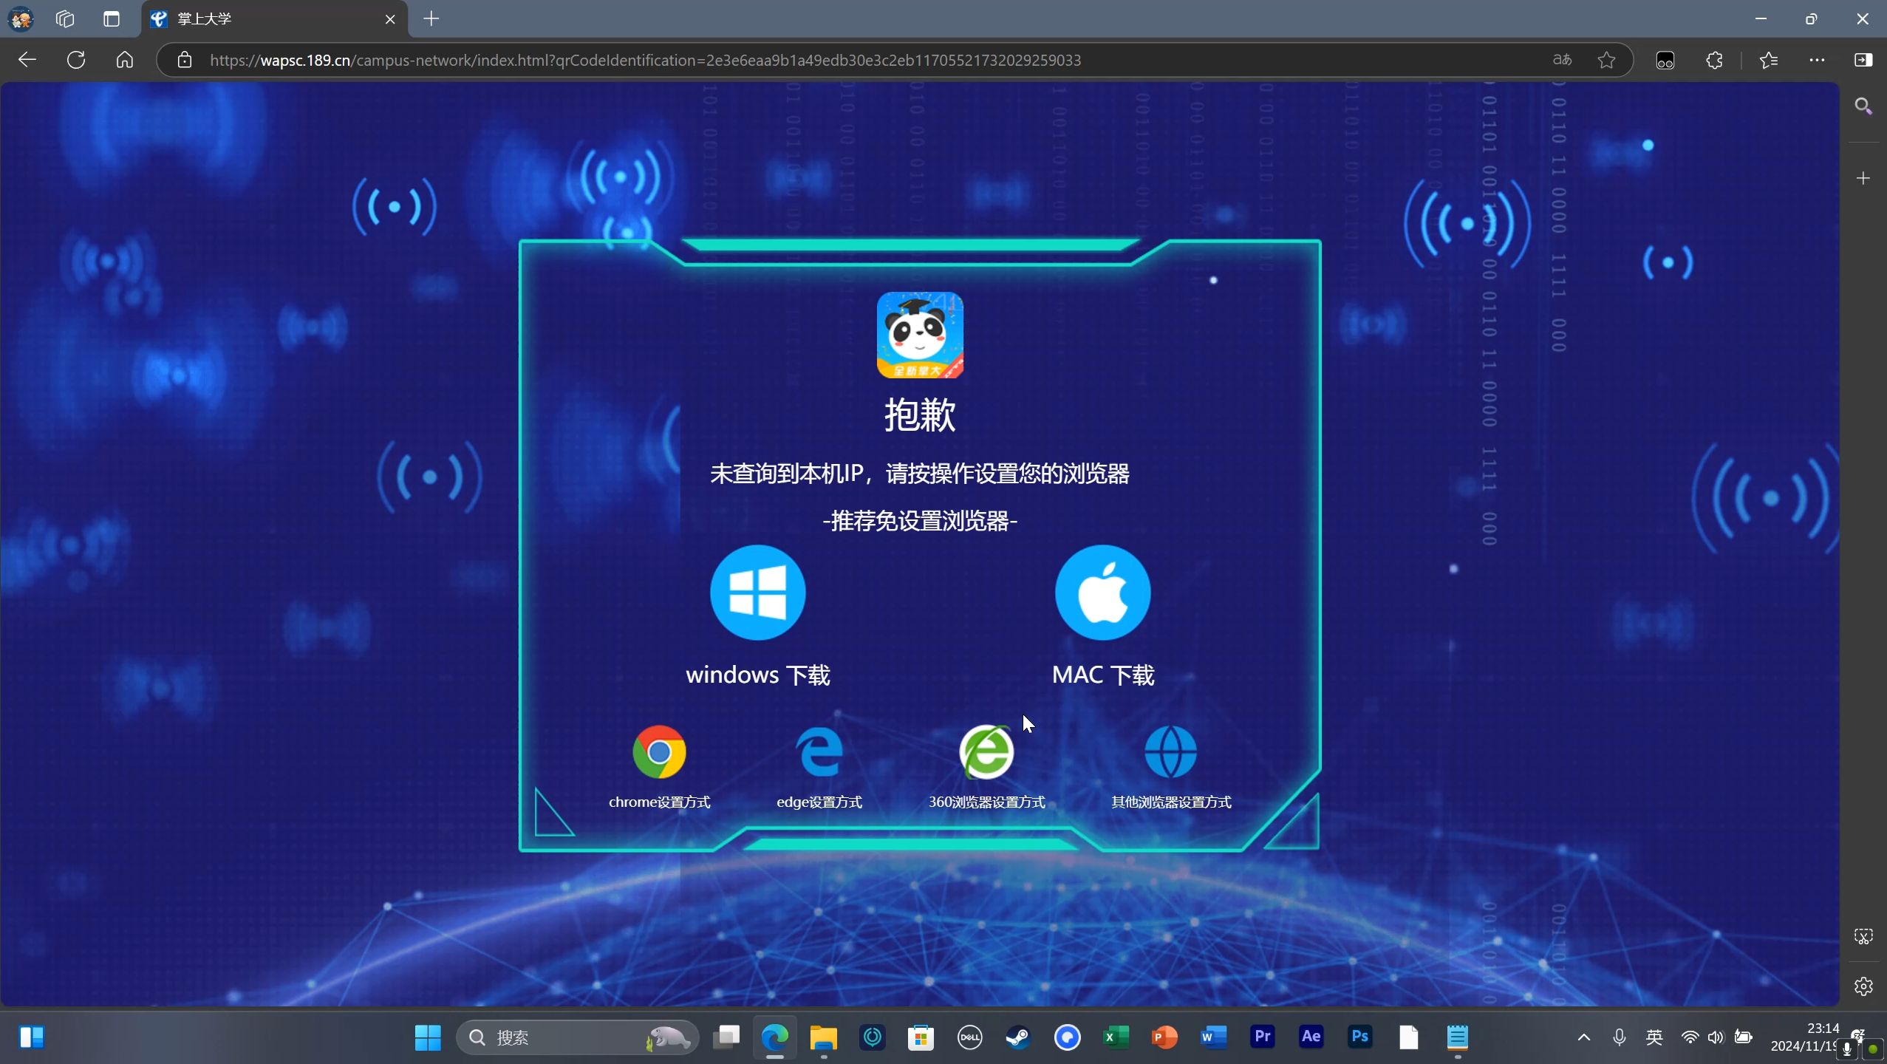Open the translate page icon
Image resolution: width=1887 pixels, height=1064 pixels.
click(1562, 60)
